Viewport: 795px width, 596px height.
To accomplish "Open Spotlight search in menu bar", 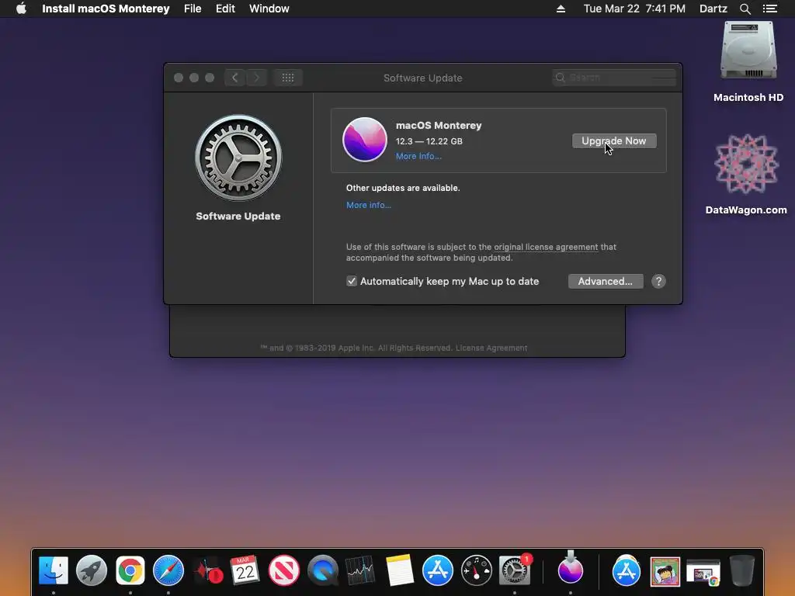I will [745, 9].
